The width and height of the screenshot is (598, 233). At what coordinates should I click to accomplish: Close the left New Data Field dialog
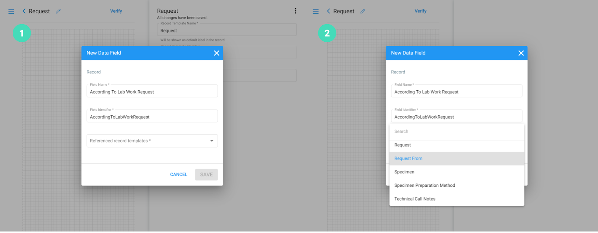[x=216, y=53]
